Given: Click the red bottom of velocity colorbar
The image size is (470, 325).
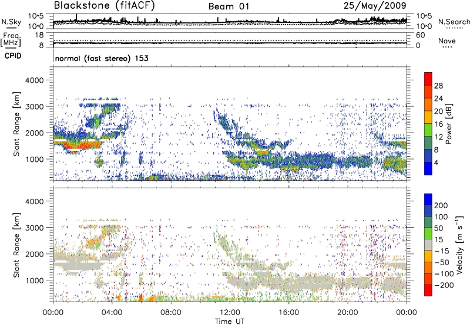Looking at the screenshot, I should pyautogui.click(x=428, y=290).
